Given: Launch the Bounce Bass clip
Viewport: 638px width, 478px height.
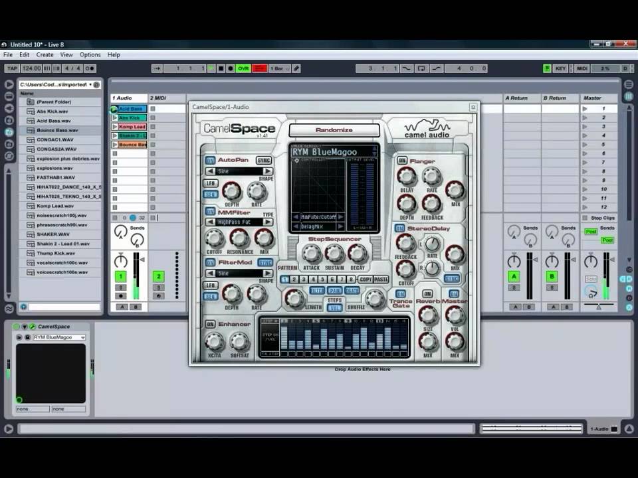Looking at the screenshot, I should pos(114,145).
